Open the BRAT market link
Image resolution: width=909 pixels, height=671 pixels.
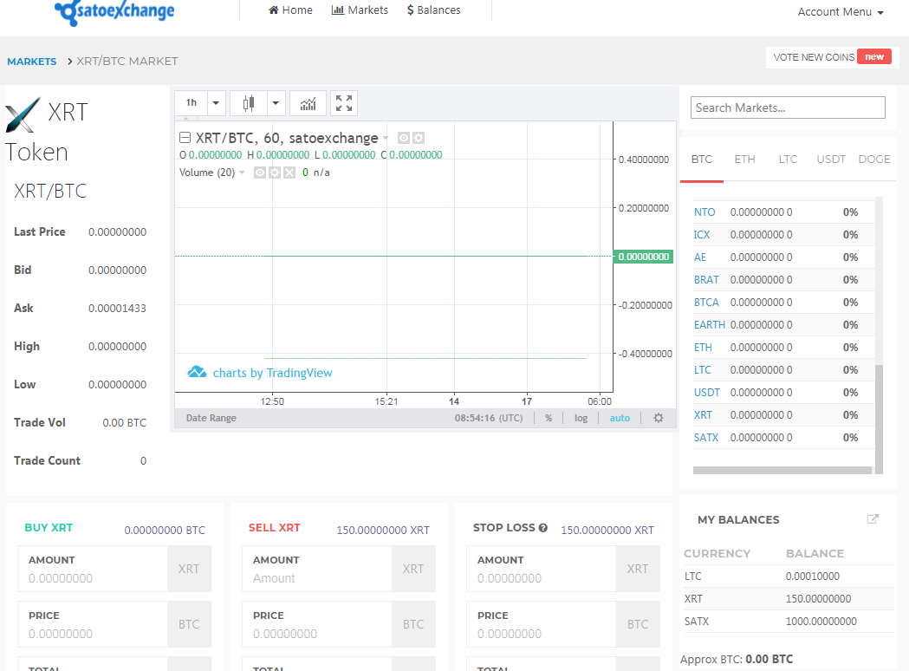pos(706,280)
